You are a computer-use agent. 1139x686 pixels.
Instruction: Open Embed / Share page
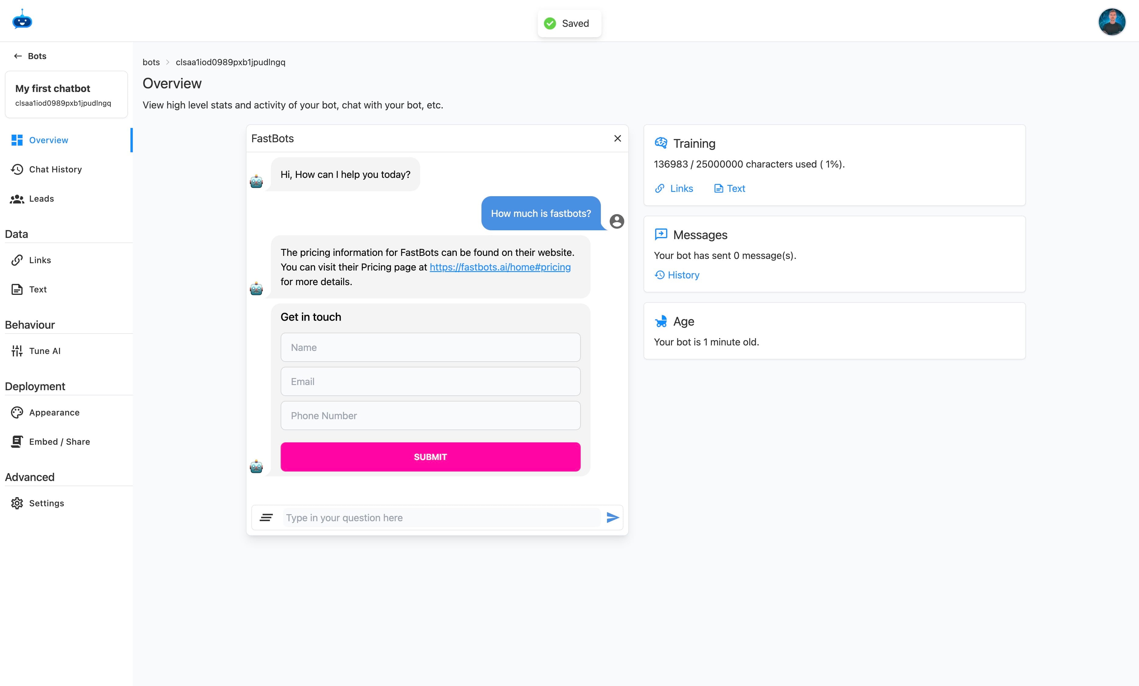[59, 441]
